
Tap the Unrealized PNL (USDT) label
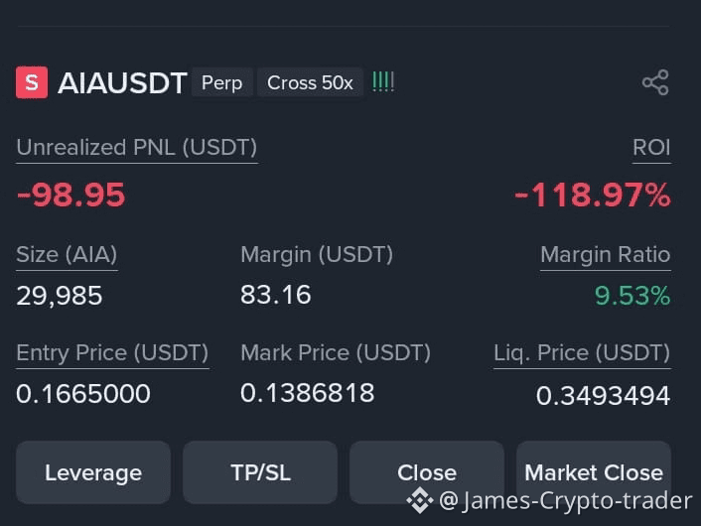click(137, 148)
